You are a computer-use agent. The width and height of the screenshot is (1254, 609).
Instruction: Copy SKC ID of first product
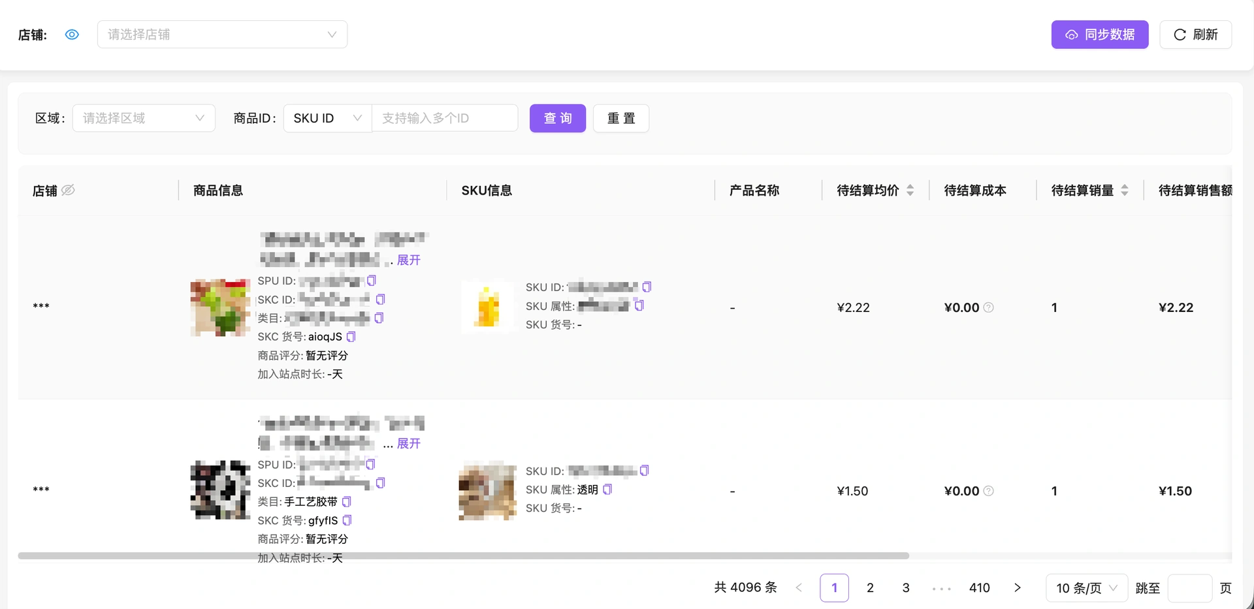[x=380, y=299]
